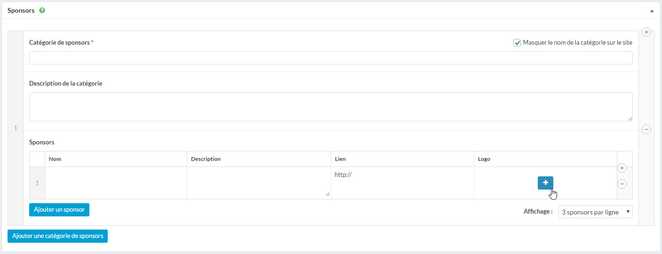The width and height of the screenshot is (662, 254).
Task: Click the minus icon to remove the category row
Action: [x=646, y=129]
